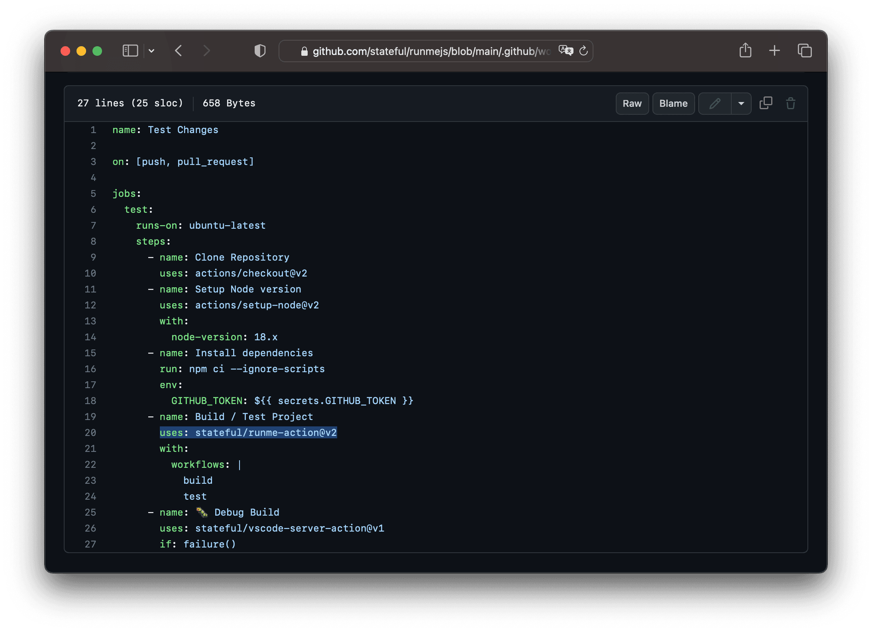Delete this file trash icon
Screen dimensions: 872x632
791,103
